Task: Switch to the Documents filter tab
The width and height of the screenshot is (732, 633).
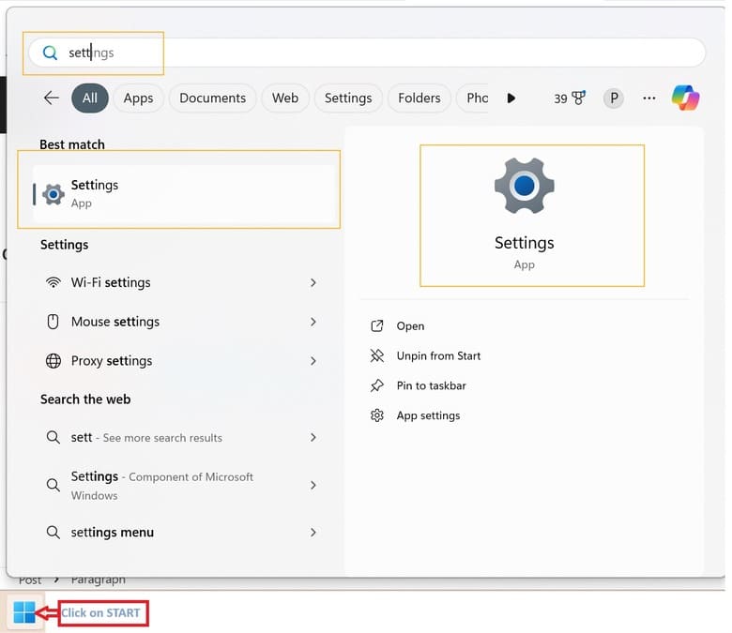Action: 212,98
